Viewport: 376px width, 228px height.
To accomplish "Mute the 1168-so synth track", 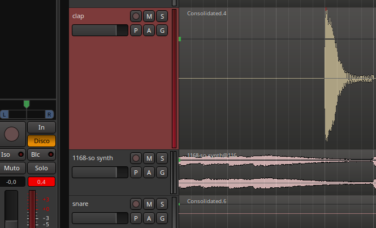I will point(149,158).
